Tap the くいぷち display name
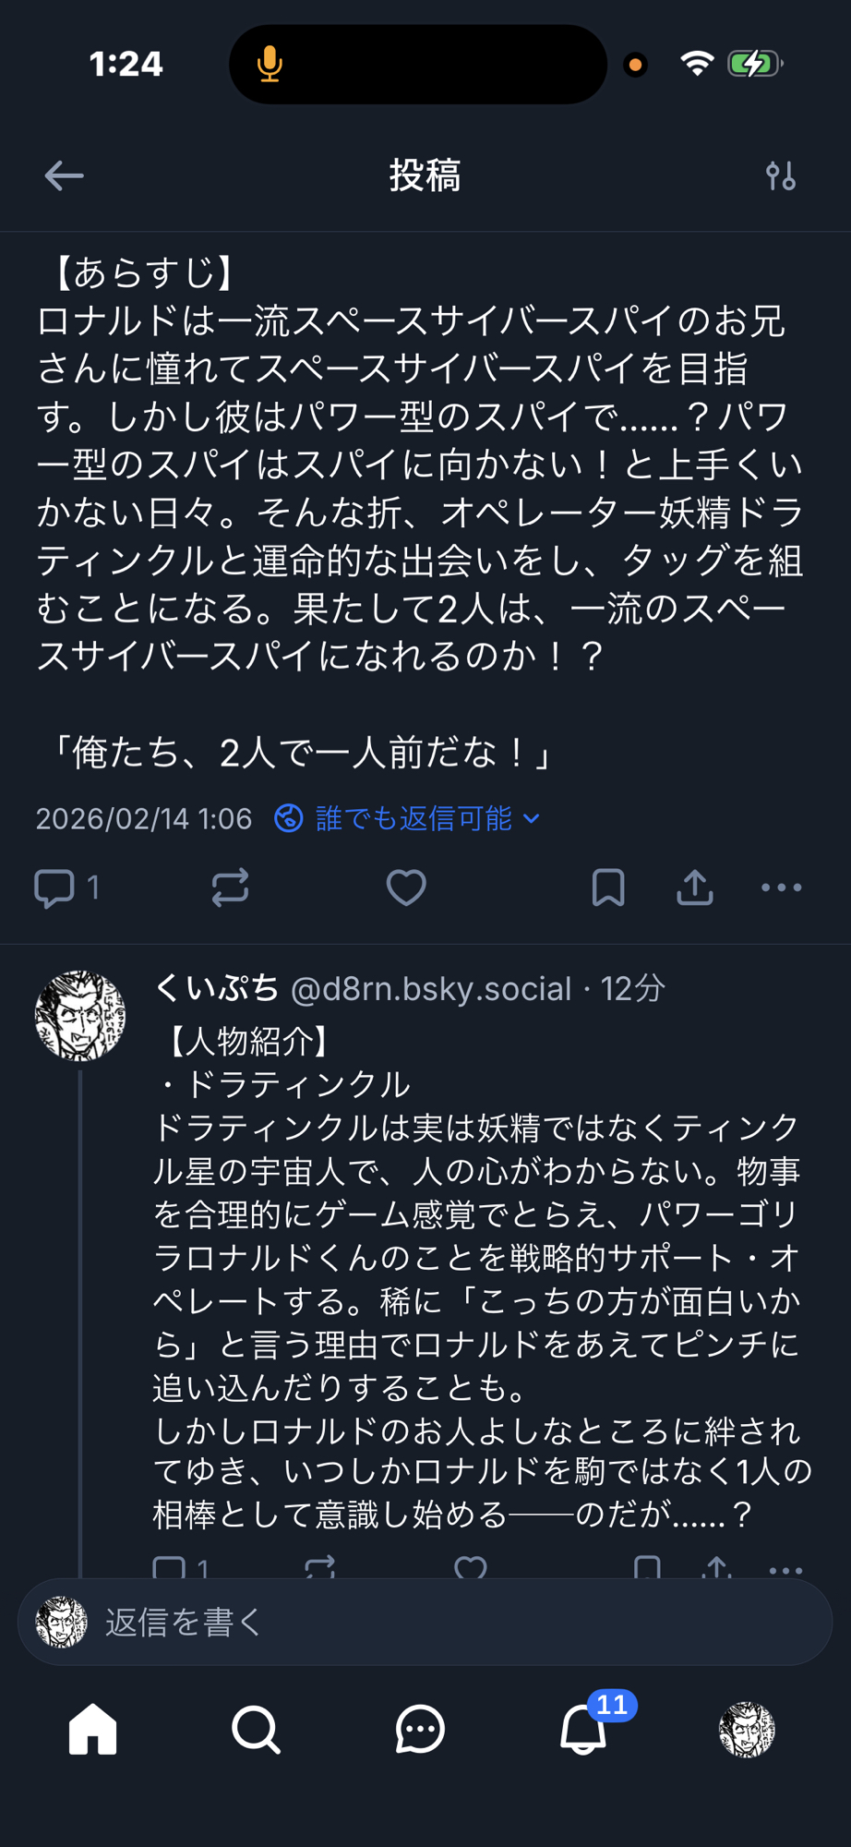Viewport: 851px width, 1847px height. 217,989
